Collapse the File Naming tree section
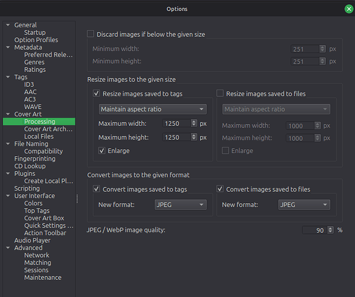The height and width of the screenshot is (297, 355). point(8,144)
